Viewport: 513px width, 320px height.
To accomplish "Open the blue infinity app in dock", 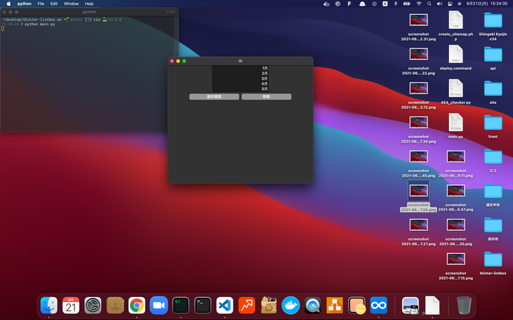I will click(378, 305).
